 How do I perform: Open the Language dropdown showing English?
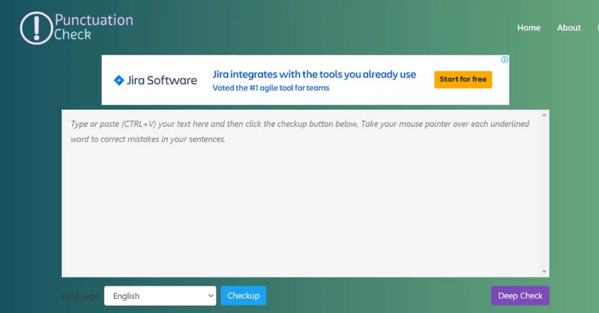click(160, 296)
